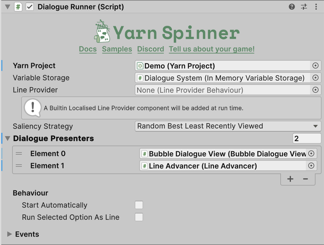Viewport: 324px width, 245px height.
Task: Open the Saliency Strategy dropdown
Action: click(228, 126)
